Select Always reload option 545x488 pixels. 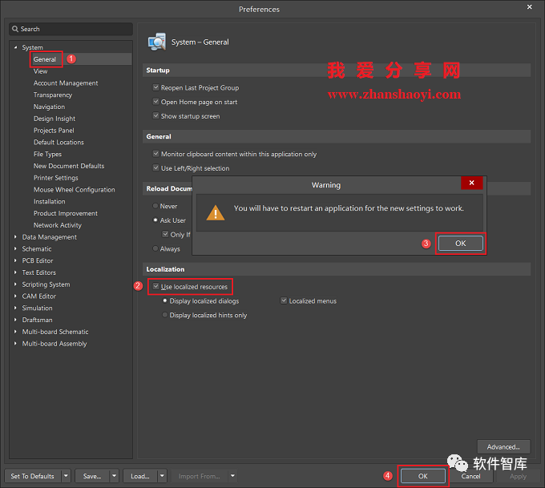pos(155,249)
